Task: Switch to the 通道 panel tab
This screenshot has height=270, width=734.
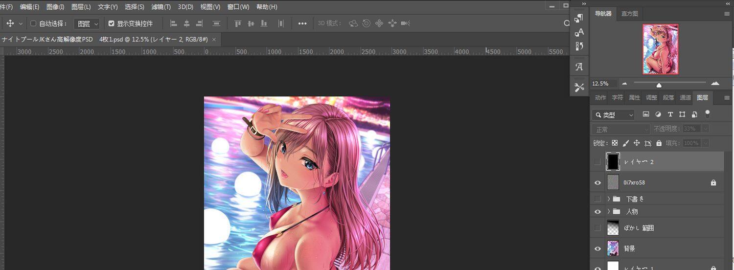Action: coord(686,98)
